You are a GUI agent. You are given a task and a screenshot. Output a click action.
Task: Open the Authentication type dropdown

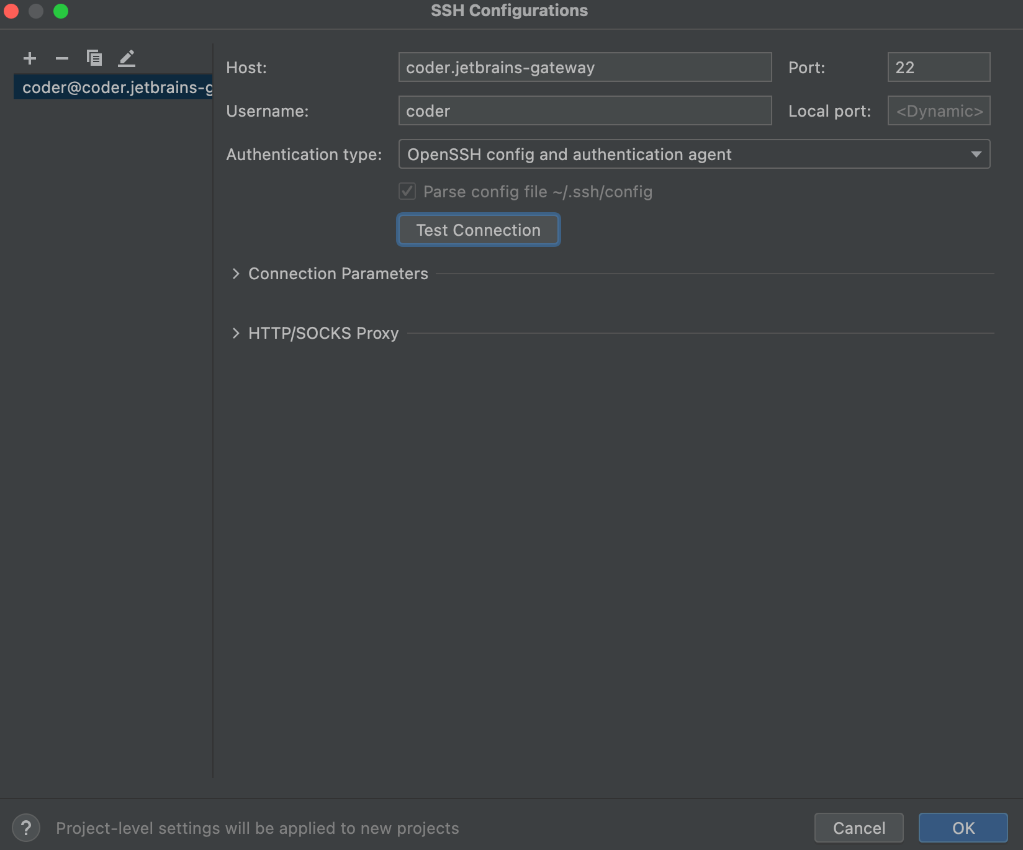click(693, 154)
